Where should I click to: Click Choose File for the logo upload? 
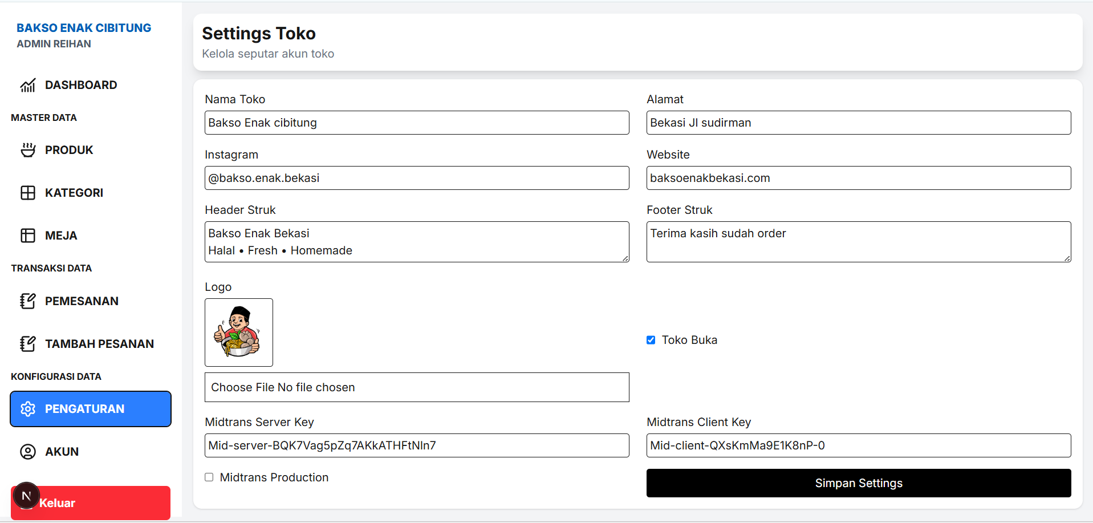pyautogui.click(x=243, y=387)
